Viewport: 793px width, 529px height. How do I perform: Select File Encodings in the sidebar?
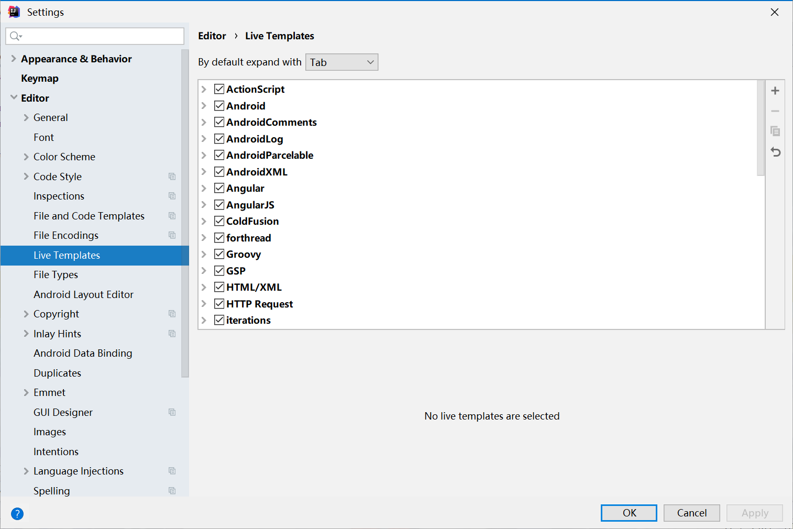point(66,235)
